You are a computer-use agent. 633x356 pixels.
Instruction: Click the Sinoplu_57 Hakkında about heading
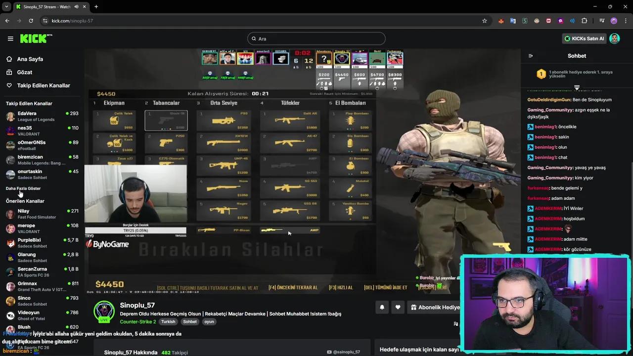pos(131,353)
